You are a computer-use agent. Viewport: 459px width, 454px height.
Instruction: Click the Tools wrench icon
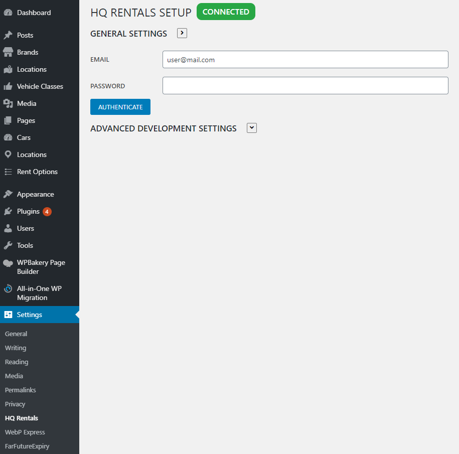point(8,245)
